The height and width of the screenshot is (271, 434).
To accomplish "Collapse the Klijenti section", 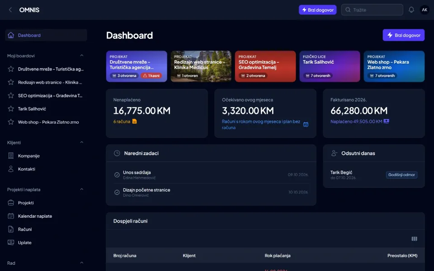I will [x=82, y=142].
